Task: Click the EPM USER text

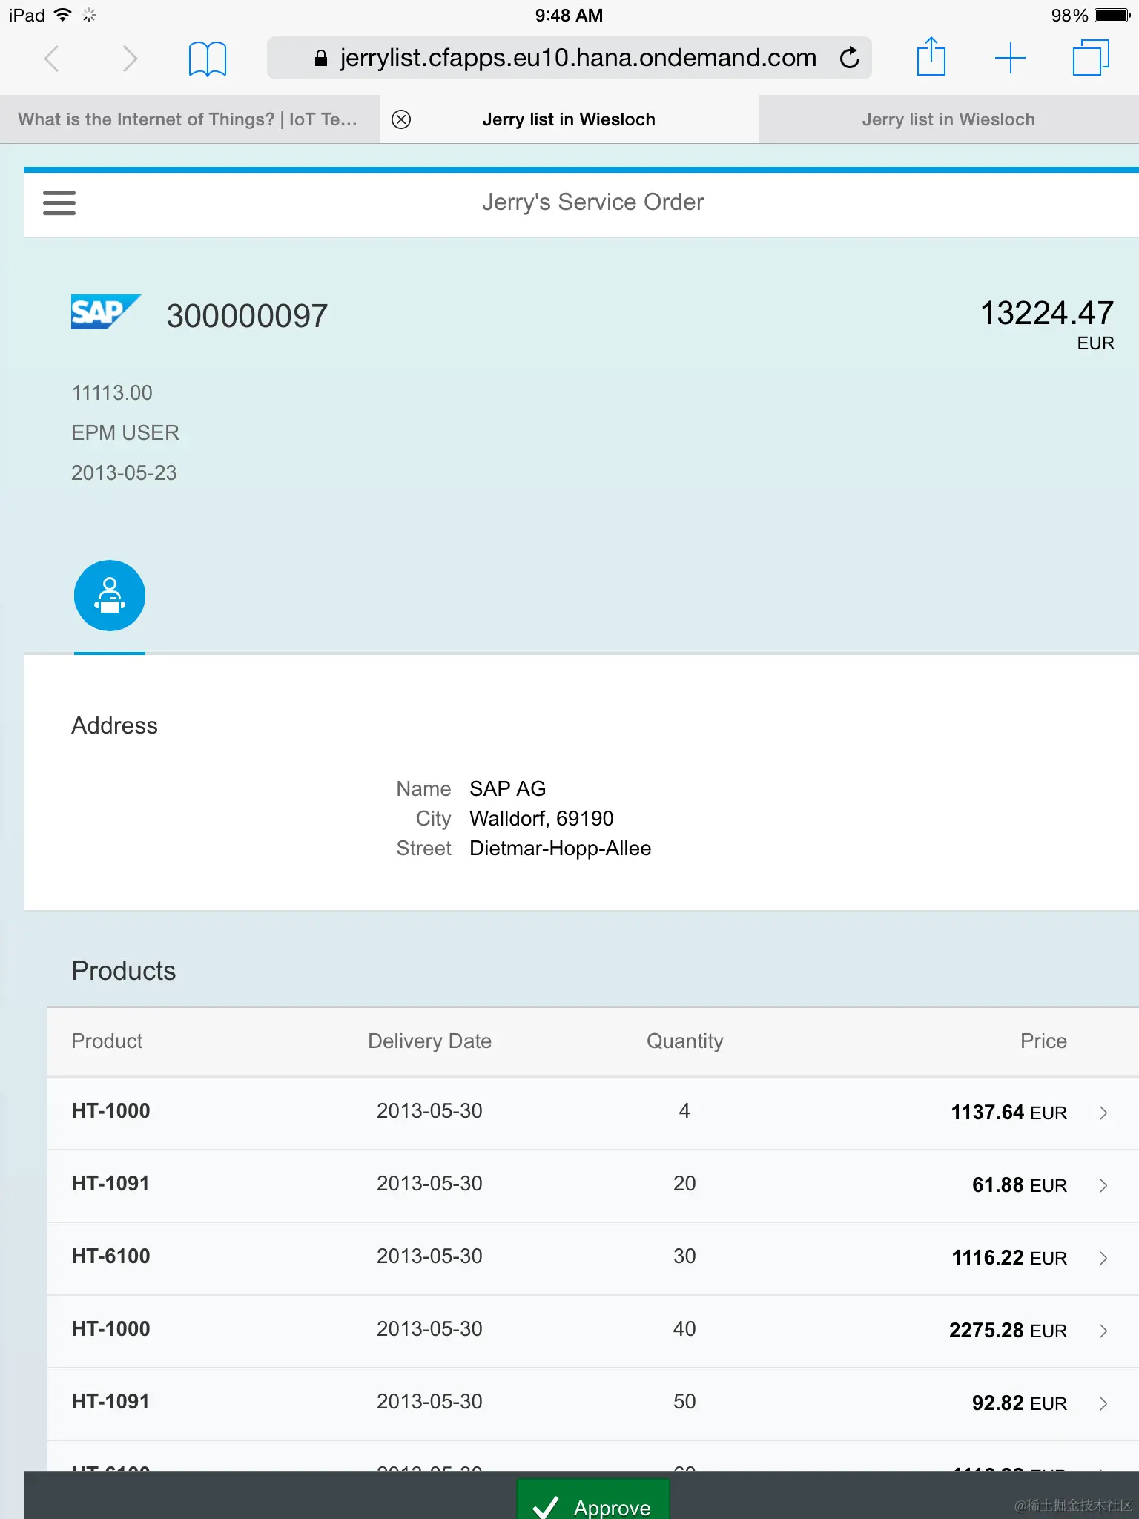Action: tap(125, 432)
